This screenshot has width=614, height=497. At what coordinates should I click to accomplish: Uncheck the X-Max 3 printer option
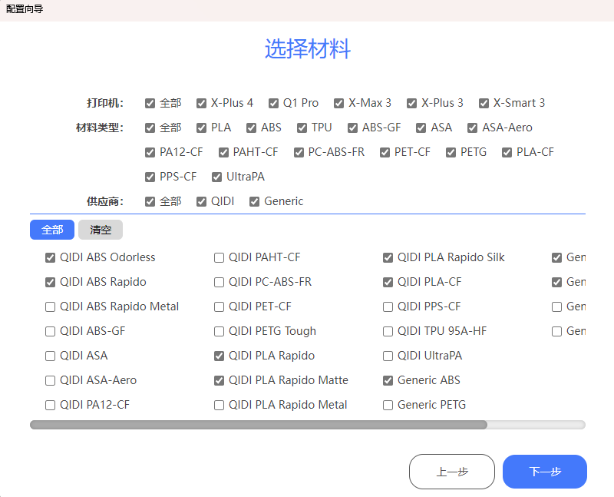point(339,103)
